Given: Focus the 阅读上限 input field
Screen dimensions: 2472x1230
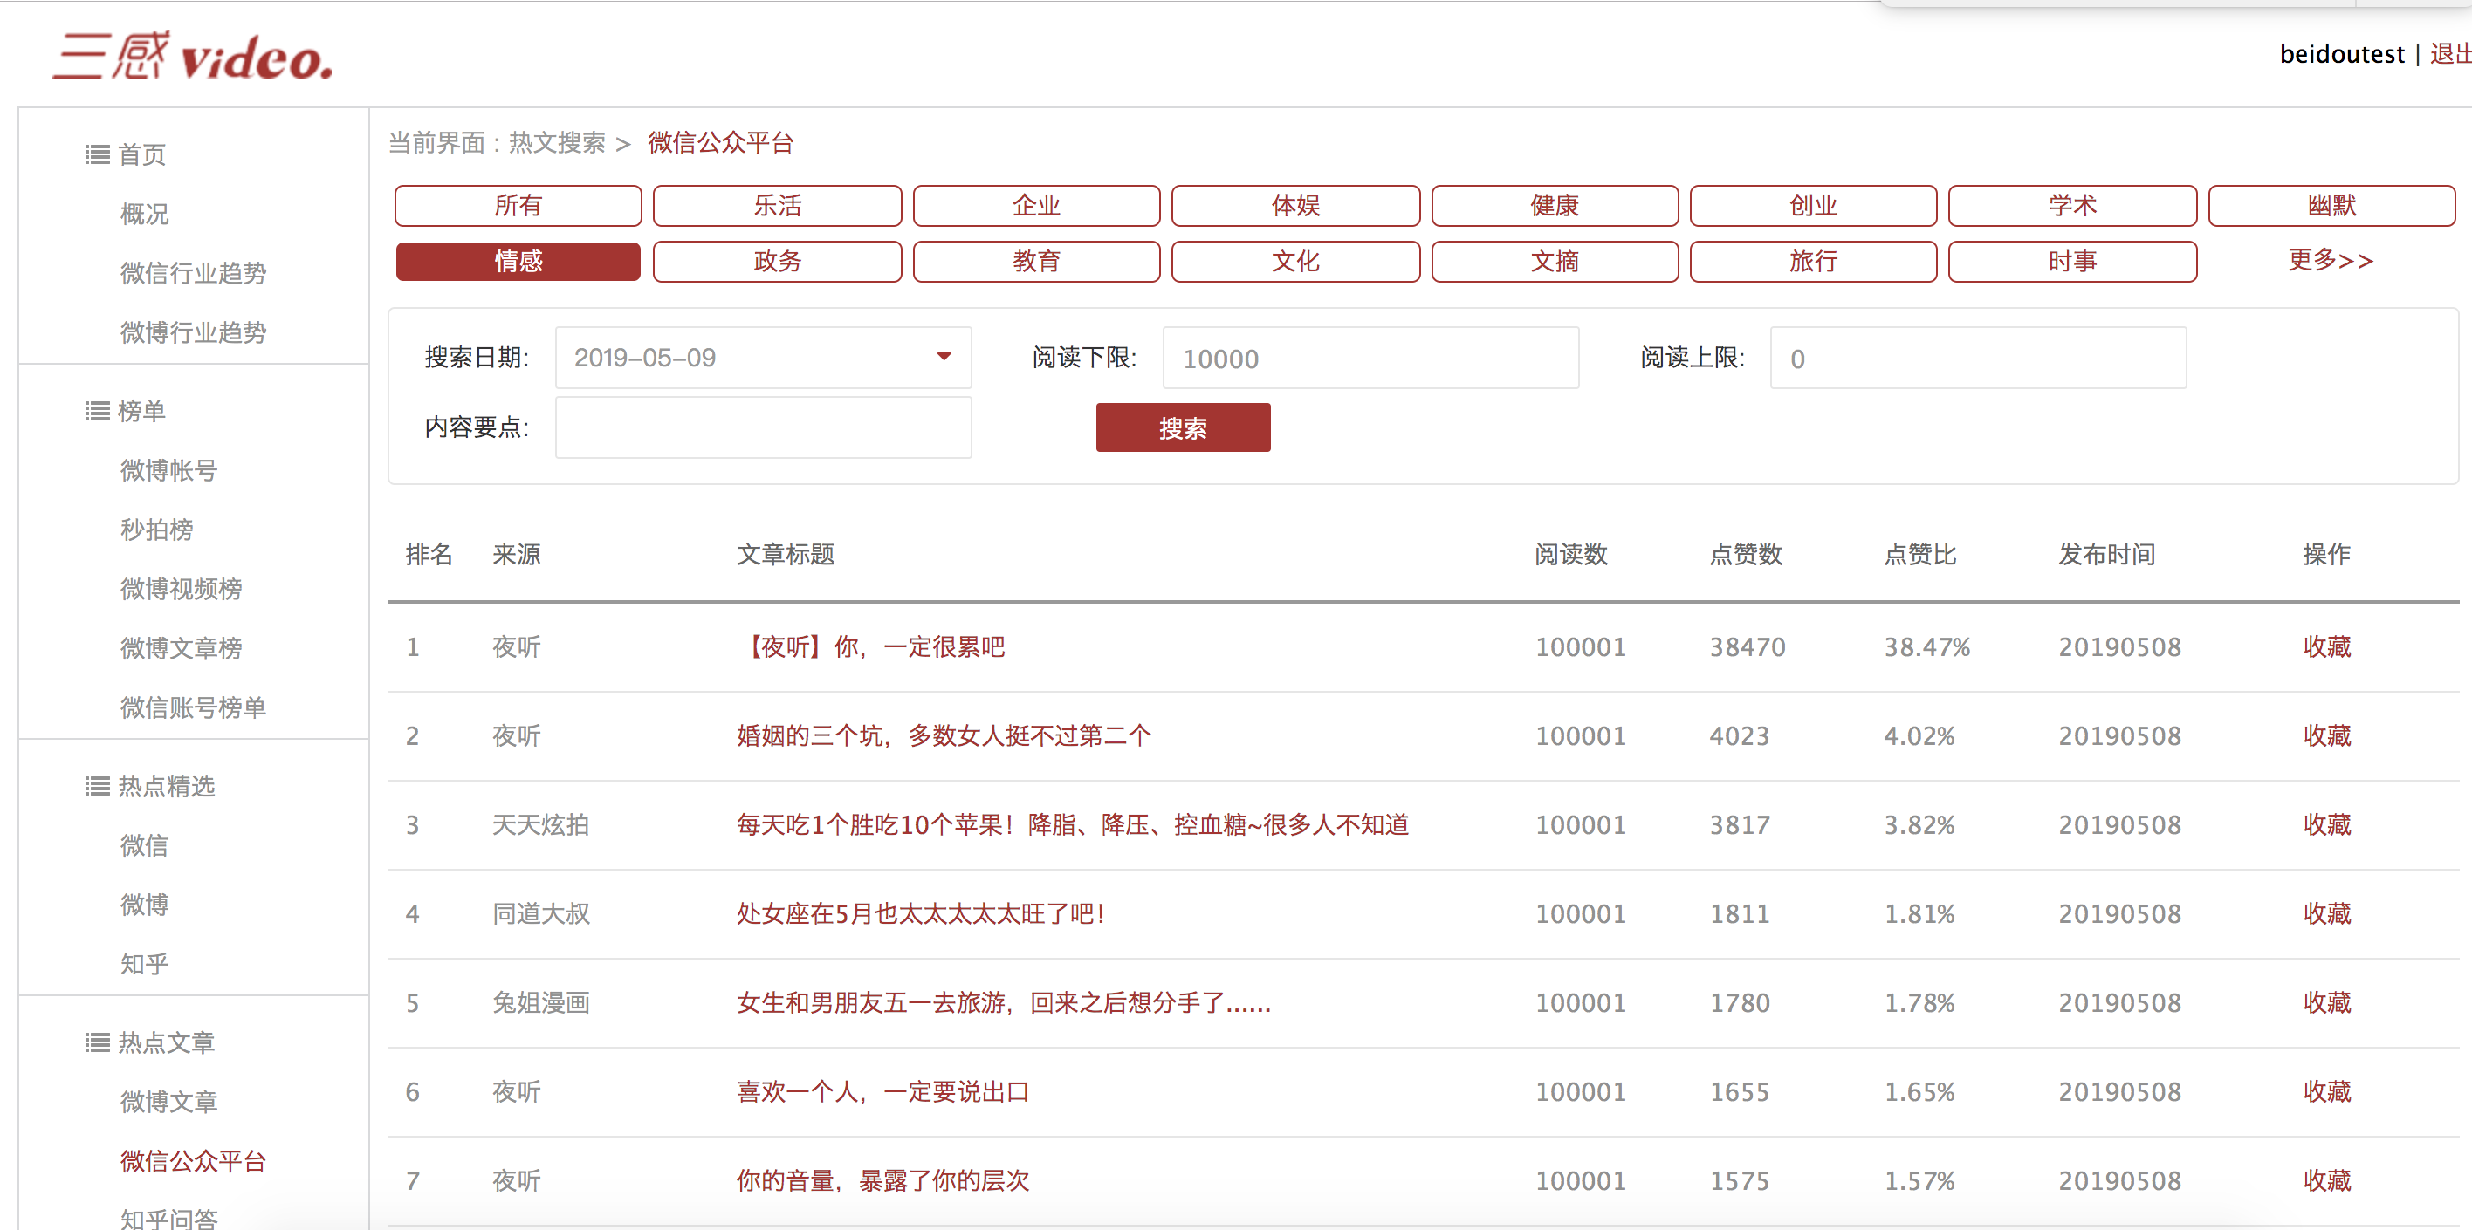Looking at the screenshot, I should [x=1977, y=359].
